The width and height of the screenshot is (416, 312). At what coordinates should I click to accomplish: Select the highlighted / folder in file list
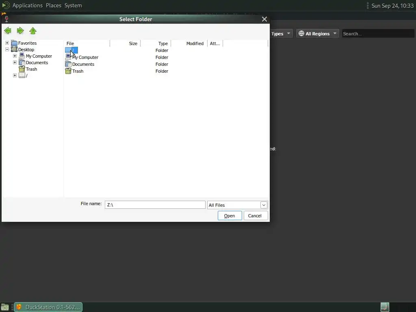tap(71, 50)
